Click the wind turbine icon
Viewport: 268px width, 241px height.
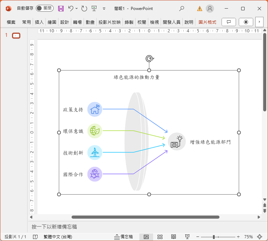pyautogui.click(x=95, y=153)
